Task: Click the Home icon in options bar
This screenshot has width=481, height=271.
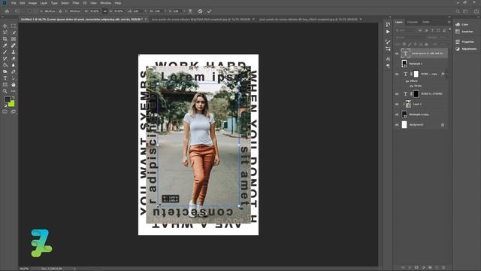Action: tap(7, 11)
